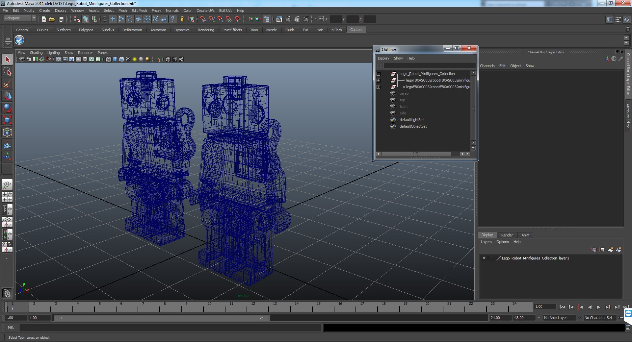Select the arrow Select tool in toolbox

7,60
